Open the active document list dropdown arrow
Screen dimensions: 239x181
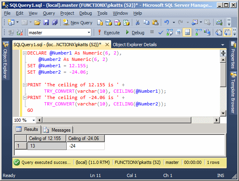223,45
